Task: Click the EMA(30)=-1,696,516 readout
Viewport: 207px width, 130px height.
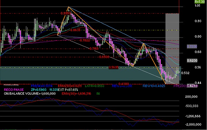Action: pyautogui.click(x=76, y=94)
